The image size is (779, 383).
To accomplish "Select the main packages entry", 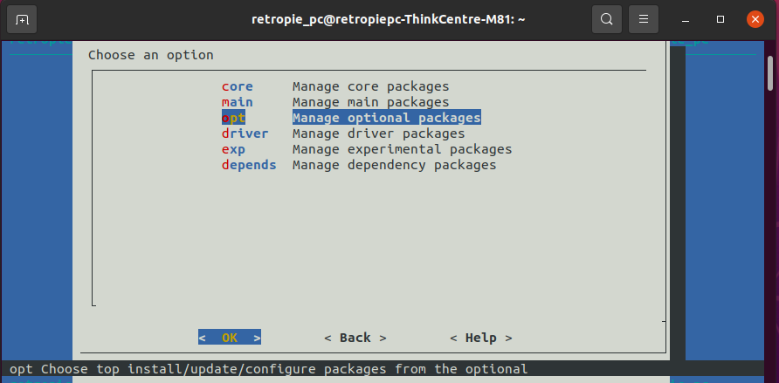I will point(238,102).
